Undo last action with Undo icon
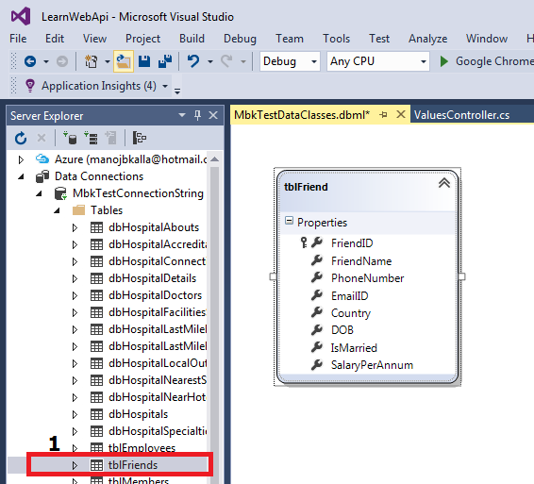This screenshot has width=534, height=484. pyautogui.click(x=193, y=61)
